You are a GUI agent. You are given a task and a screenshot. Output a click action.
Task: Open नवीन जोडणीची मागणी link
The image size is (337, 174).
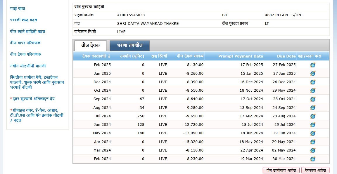(28, 66)
